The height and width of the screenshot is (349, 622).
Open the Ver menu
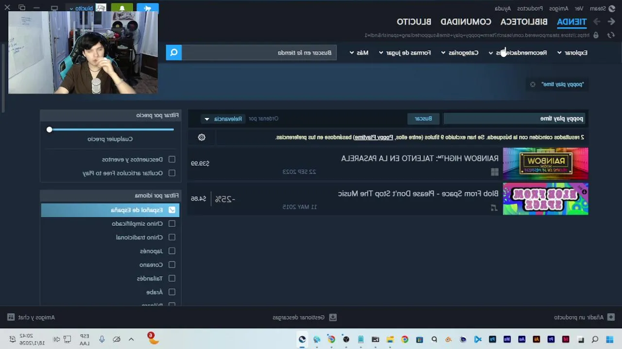(579, 8)
